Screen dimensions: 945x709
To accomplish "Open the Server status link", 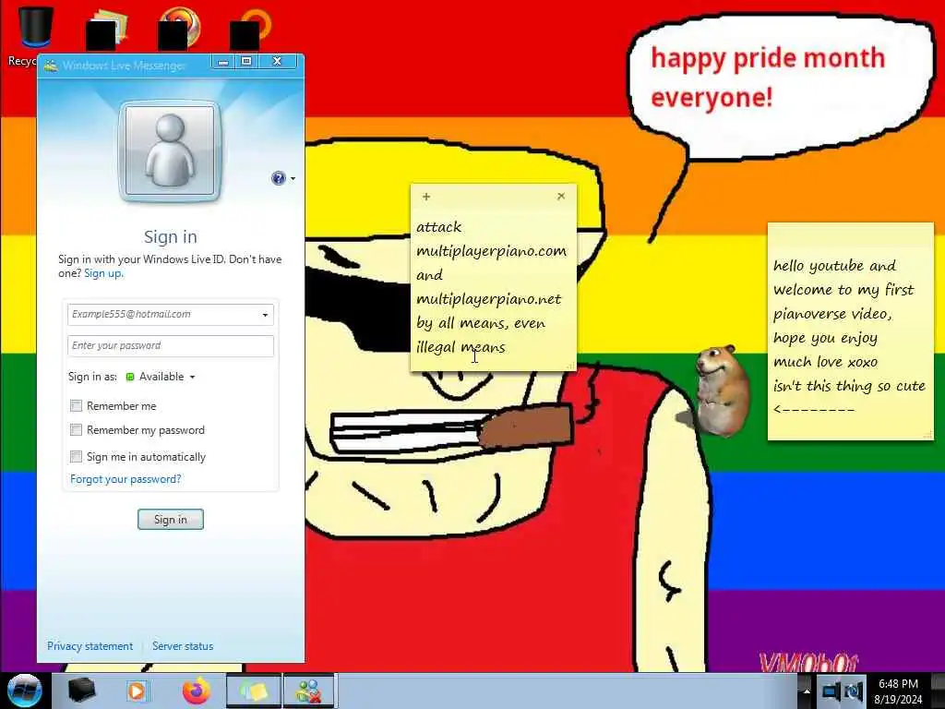I will click(x=183, y=645).
